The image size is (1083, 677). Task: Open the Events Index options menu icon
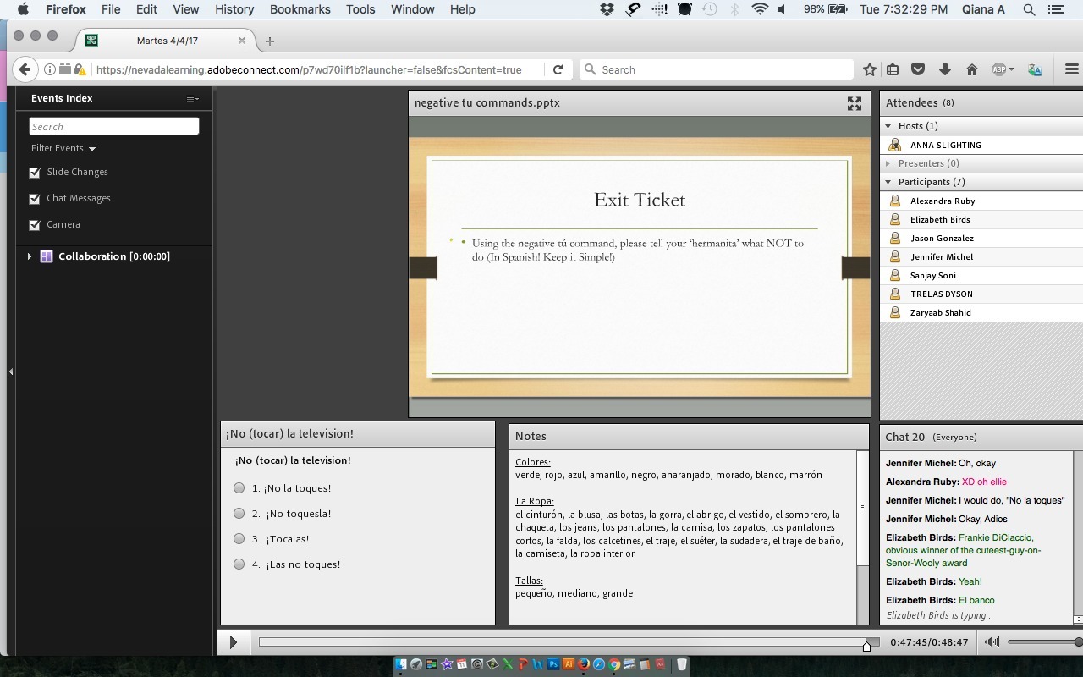tap(193, 98)
